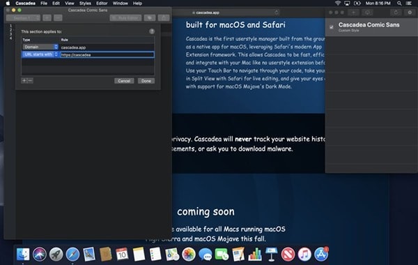Click the Done button in the rules sheet
Image resolution: width=418 pixels, height=265 pixels.
pyautogui.click(x=146, y=81)
